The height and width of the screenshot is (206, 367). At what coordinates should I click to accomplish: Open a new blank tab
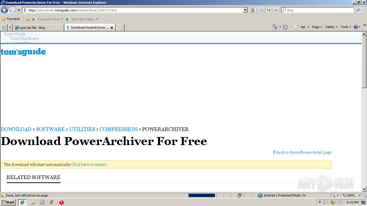120,28
